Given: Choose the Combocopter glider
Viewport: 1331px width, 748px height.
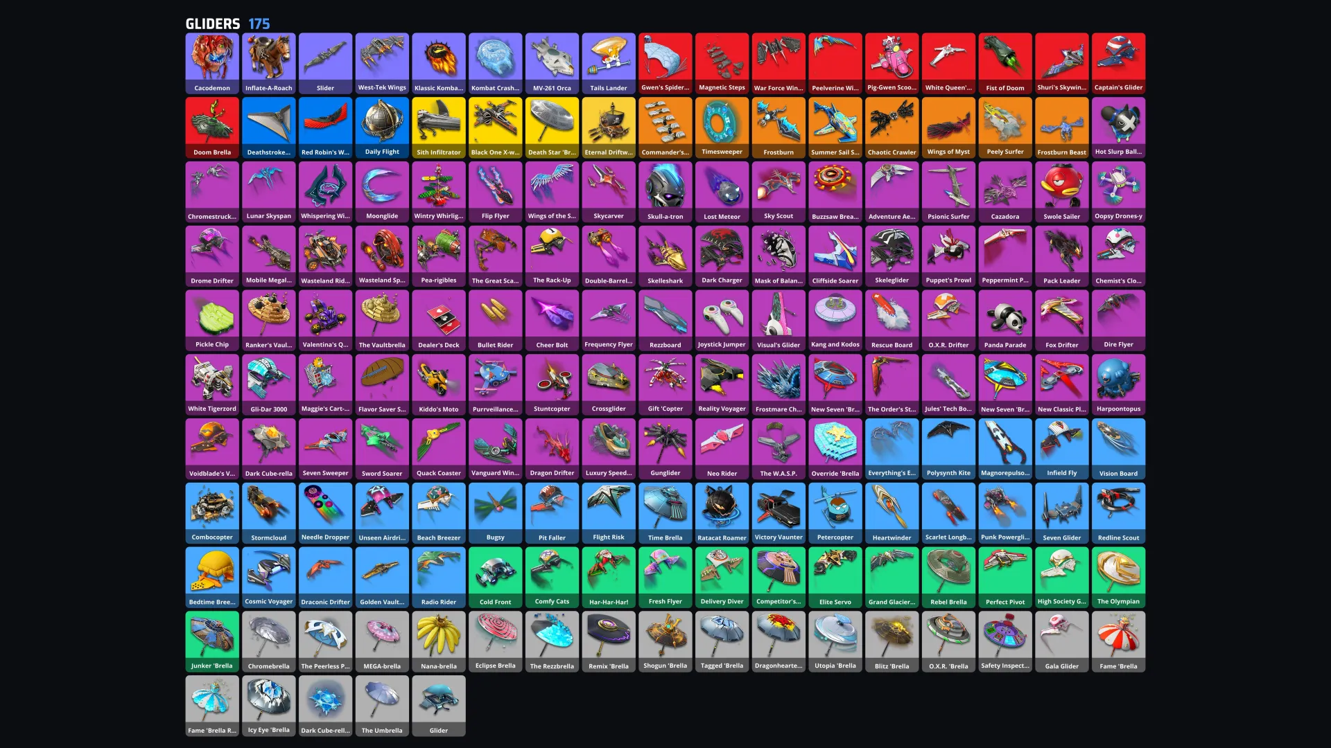Looking at the screenshot, I should (212, 513).
